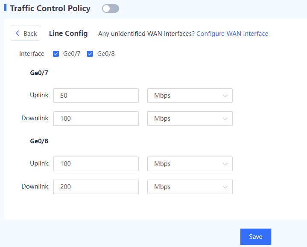Focus the Ge0/8 Uplink value field
307x247 pixels.
point(96,164)
